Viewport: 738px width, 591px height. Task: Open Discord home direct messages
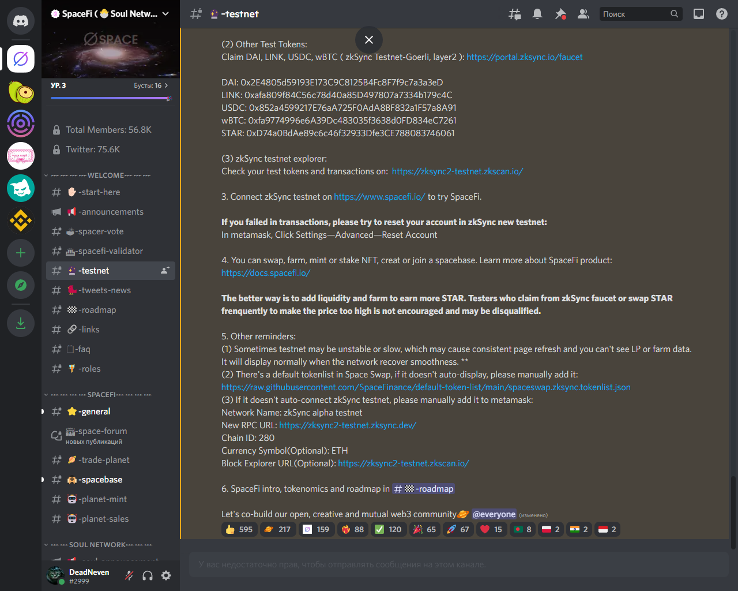click(x=21, y=21)
